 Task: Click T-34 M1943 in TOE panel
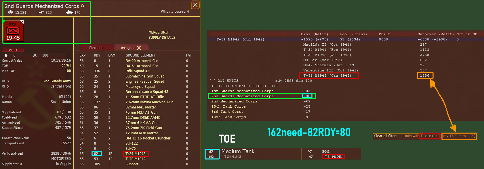coord(333,157)
